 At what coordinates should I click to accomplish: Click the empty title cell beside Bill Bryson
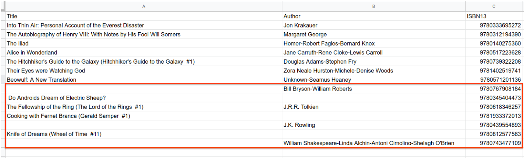[143, 89]
